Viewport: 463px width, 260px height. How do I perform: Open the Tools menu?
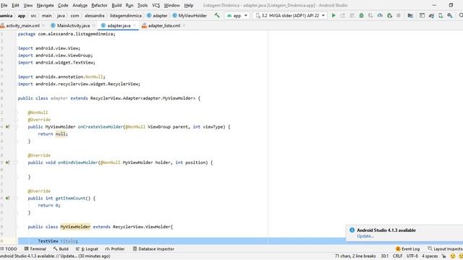coord(143,5)
